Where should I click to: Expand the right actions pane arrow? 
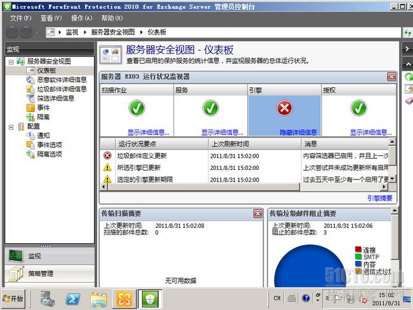(407, 49)
